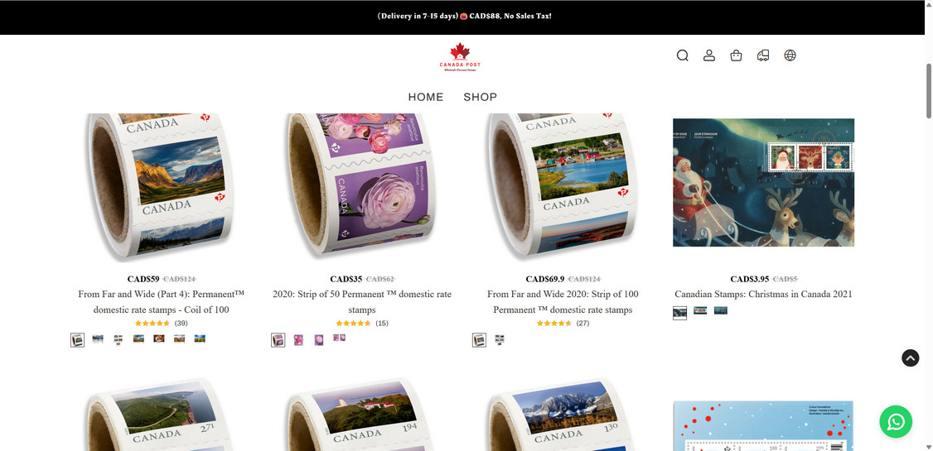Open the shopping bag cart icon
The width and height of the screenshot is (933, 451).
(x=736, y=55)
